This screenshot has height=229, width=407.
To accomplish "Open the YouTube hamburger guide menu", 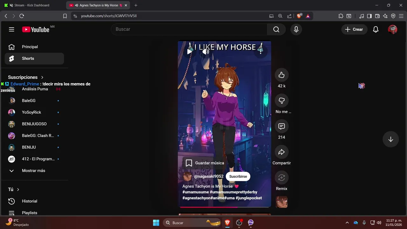I will (x=11, y=30).
